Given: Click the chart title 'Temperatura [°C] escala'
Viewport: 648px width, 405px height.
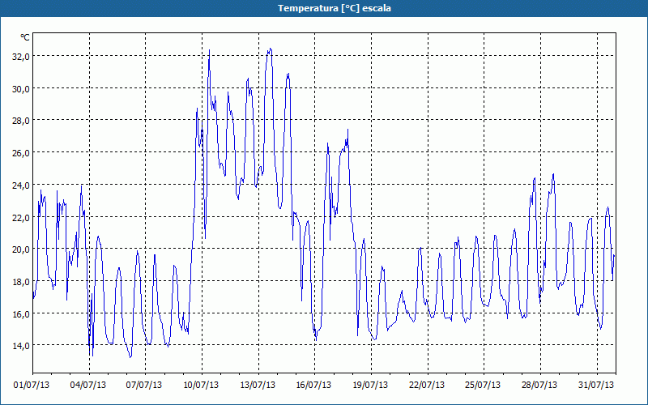Looking at the screenshot, I should 335,8.
